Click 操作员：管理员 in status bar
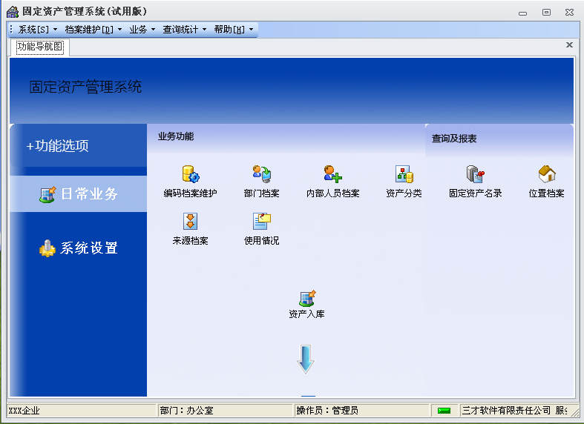 pos(327,411)
